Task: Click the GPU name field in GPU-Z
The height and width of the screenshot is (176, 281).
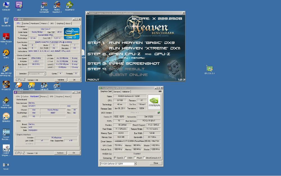Action: 130,96
